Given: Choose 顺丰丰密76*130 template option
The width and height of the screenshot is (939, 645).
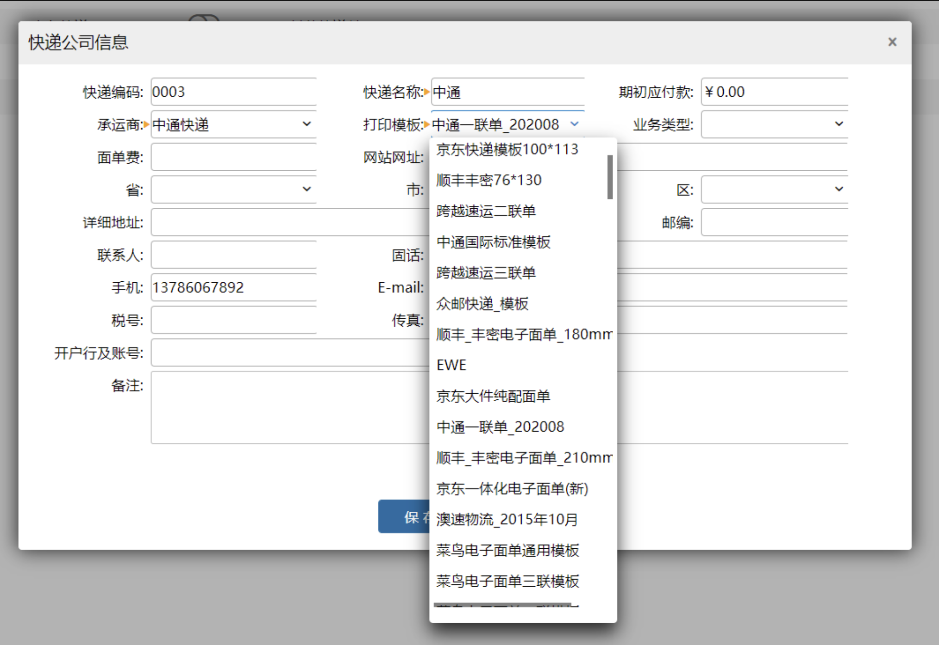Looking at the screenshot, I should click(x=488, y=180).
